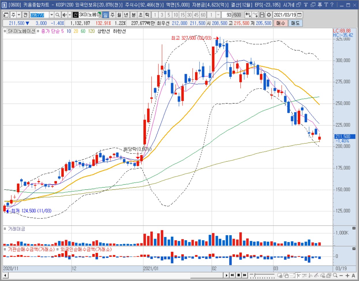Choose the 45 interval button
Image resolution: width=359 pixels, height=281 pixels.
pyautogui.click(x=196, y=15)
